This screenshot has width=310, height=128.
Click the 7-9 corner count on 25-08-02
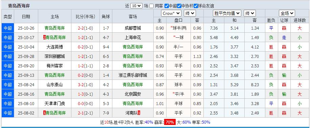106,113
